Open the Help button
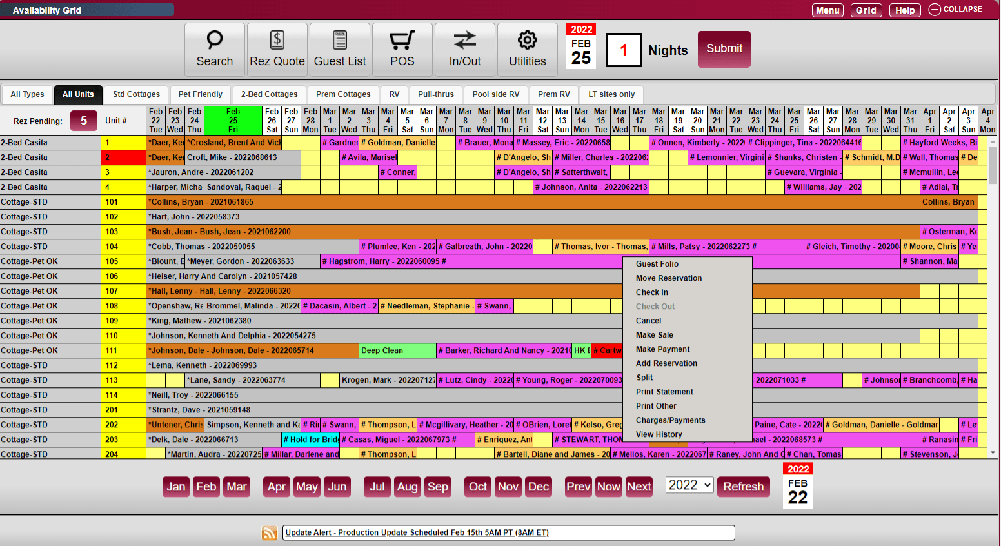The width and height of the screenshot is (1001, 546). pyautogui.click(x=905, y=10)
